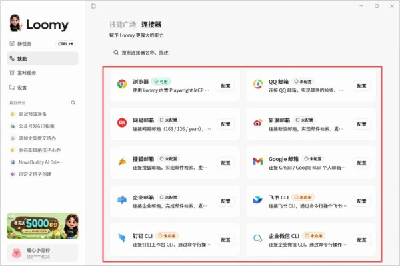Viewport: 400px width, 266px height.
Task: Click the Chrome 浏览器 icon
Action: (x=122, y=84)
